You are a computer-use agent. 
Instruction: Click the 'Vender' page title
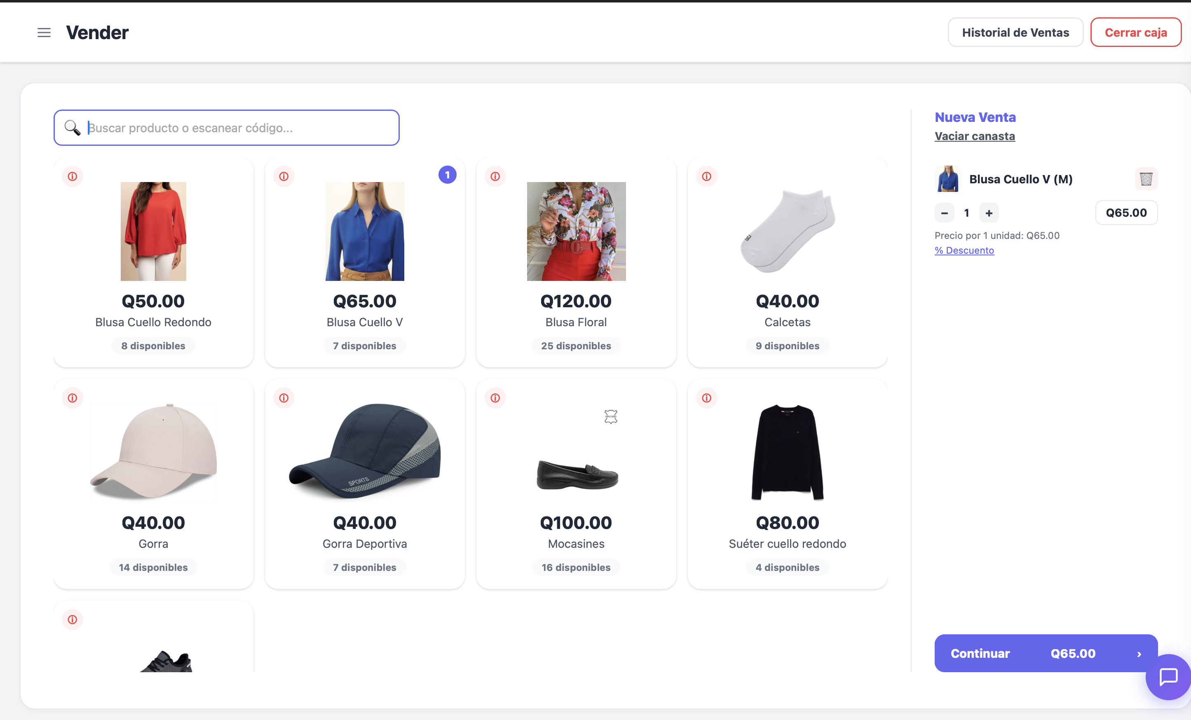[x=97, y=33]
